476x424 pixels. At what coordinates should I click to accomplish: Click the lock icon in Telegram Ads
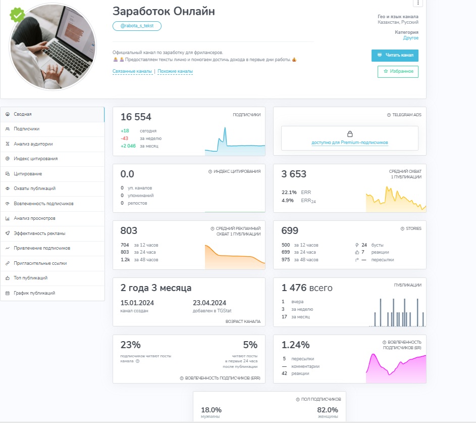pyautogui.click(x=350, y=134)
